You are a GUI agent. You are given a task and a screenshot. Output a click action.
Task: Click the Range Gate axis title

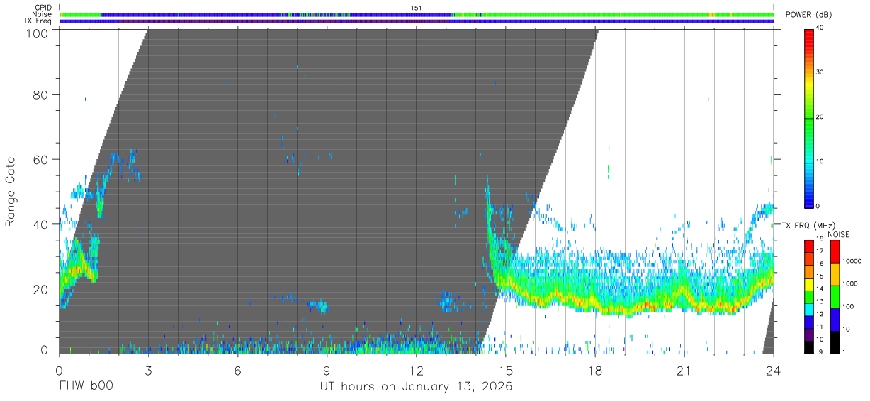[11, 192]
